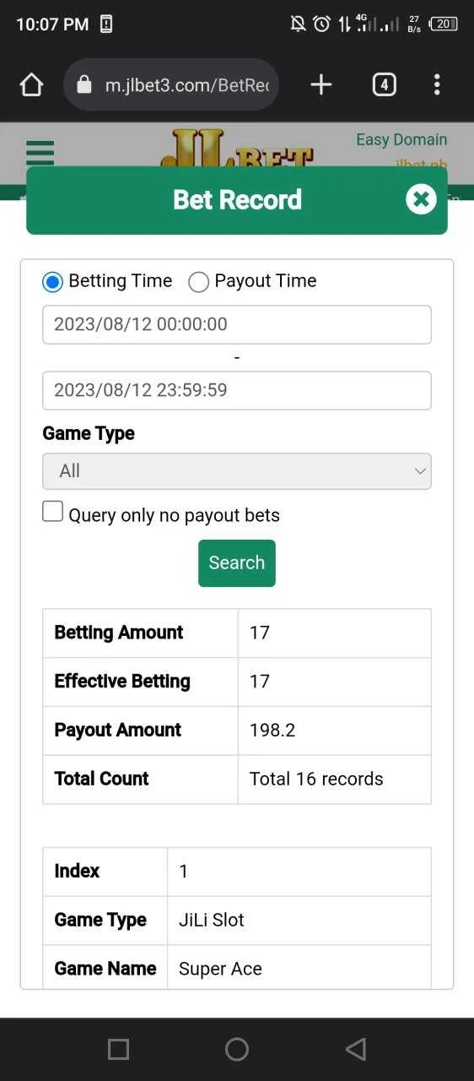This screenshot has width=474, height=1081.
Task: Open the Easy Domain link
Action: 401,139
